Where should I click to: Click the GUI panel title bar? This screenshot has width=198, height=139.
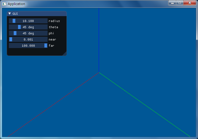coord(37,14)
